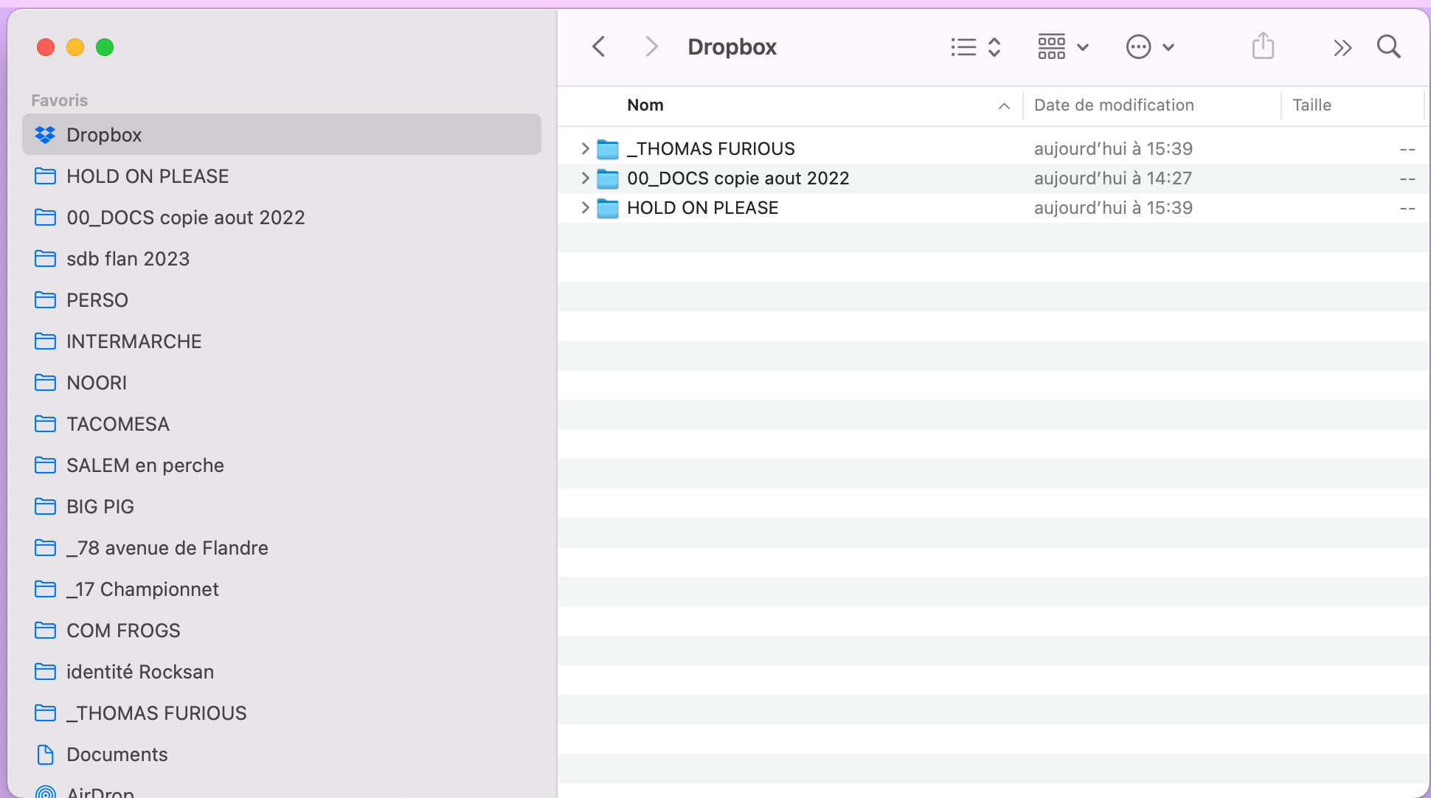
Task: Go back with the left chevron button
Action: 599,47
